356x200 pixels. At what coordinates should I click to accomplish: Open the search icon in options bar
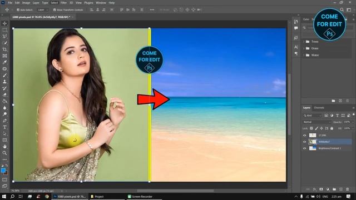342,10
